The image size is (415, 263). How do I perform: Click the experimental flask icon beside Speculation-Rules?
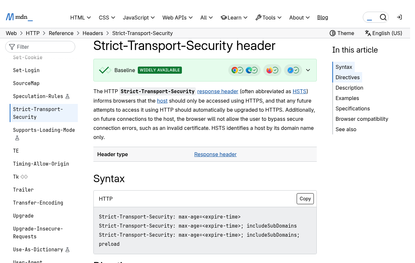click(67, 96)
